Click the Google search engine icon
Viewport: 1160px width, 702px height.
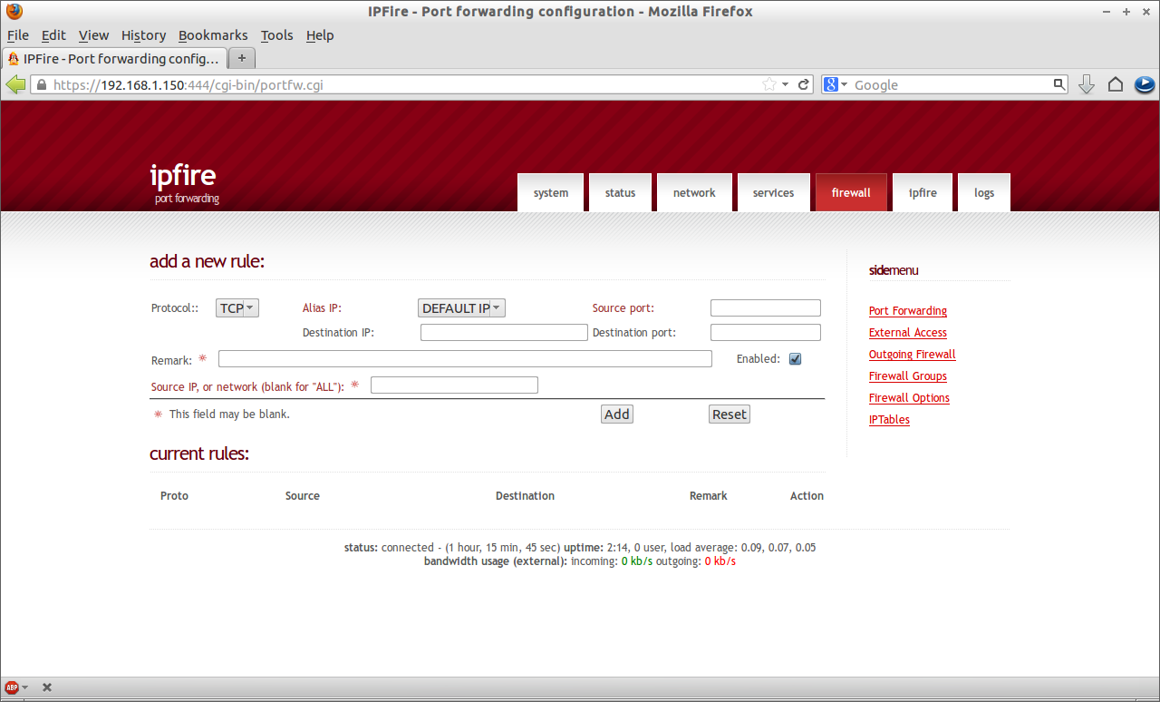[831, 84]
